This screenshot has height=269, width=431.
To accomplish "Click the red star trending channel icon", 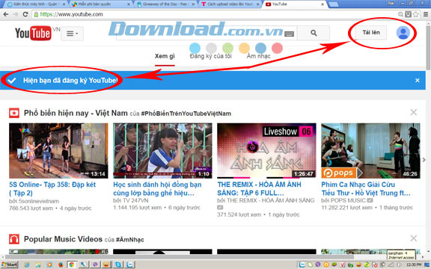I will pos(14,113).
